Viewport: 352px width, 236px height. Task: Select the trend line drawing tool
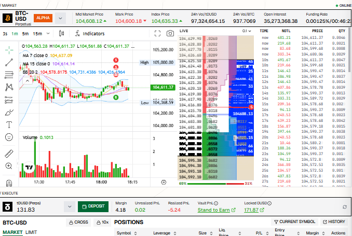point(9,62)
